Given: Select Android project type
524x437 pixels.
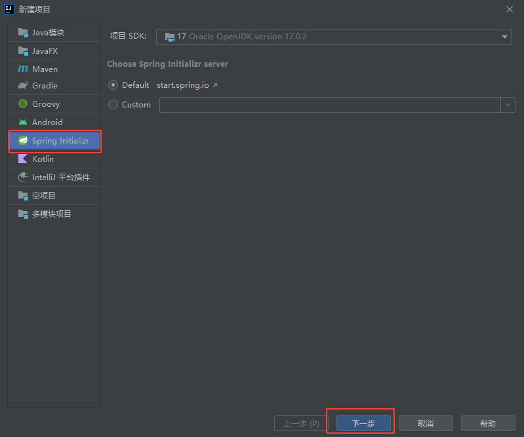Looking at the screenshot, I should pos(54,122).
